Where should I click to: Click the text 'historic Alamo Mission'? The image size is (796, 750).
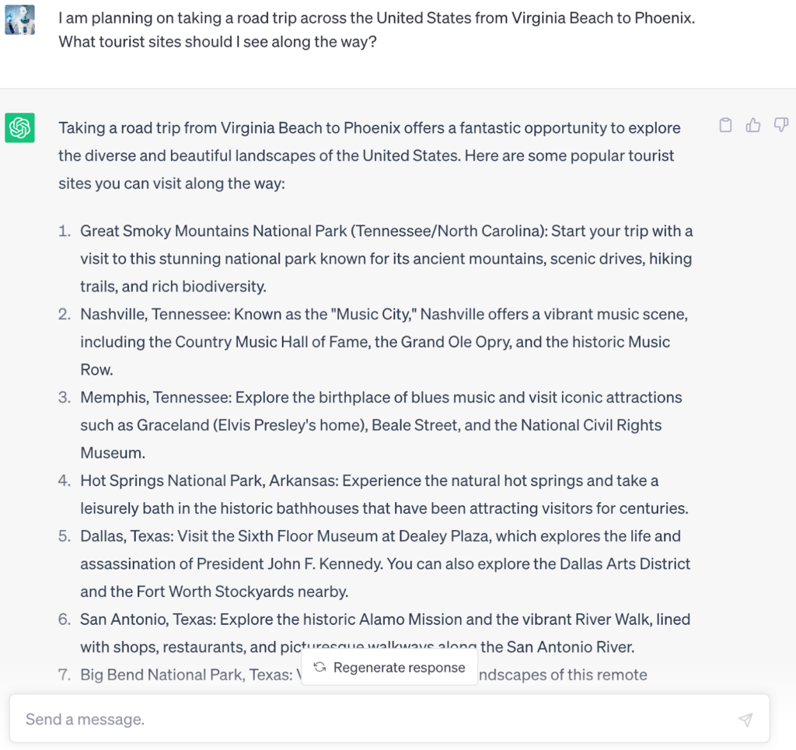(x=382, y=619)
